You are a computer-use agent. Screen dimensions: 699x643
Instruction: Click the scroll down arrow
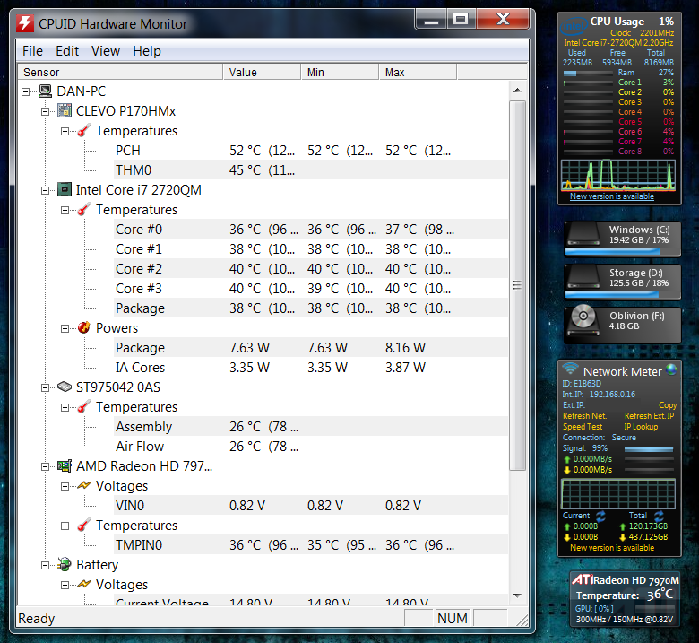pyautogui.click(x=517, y=595)
